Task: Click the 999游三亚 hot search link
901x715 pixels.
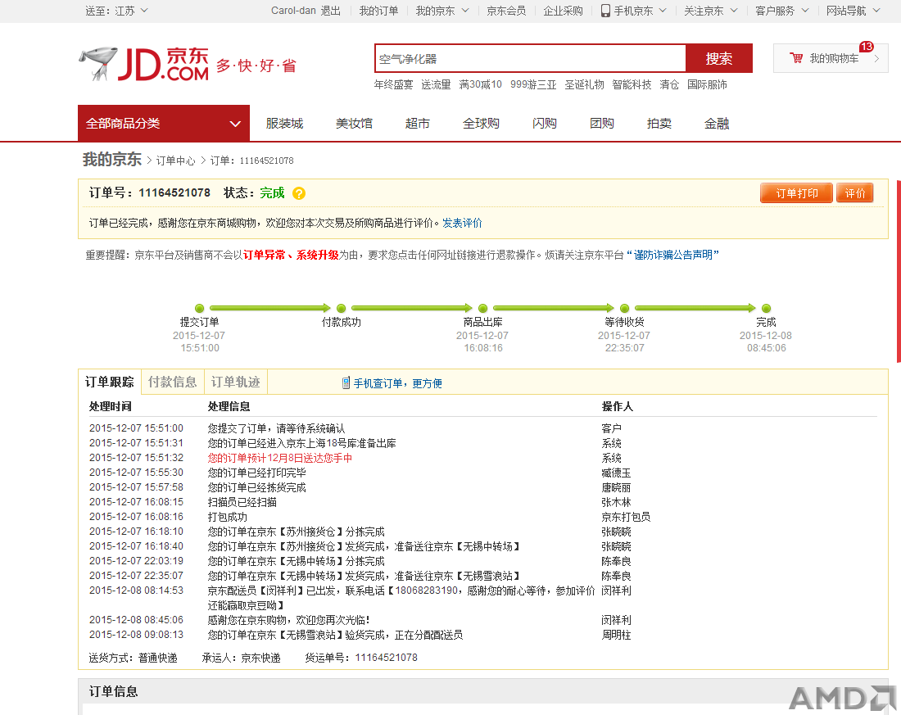Action: pyautogui.click(x=533, y=84)
